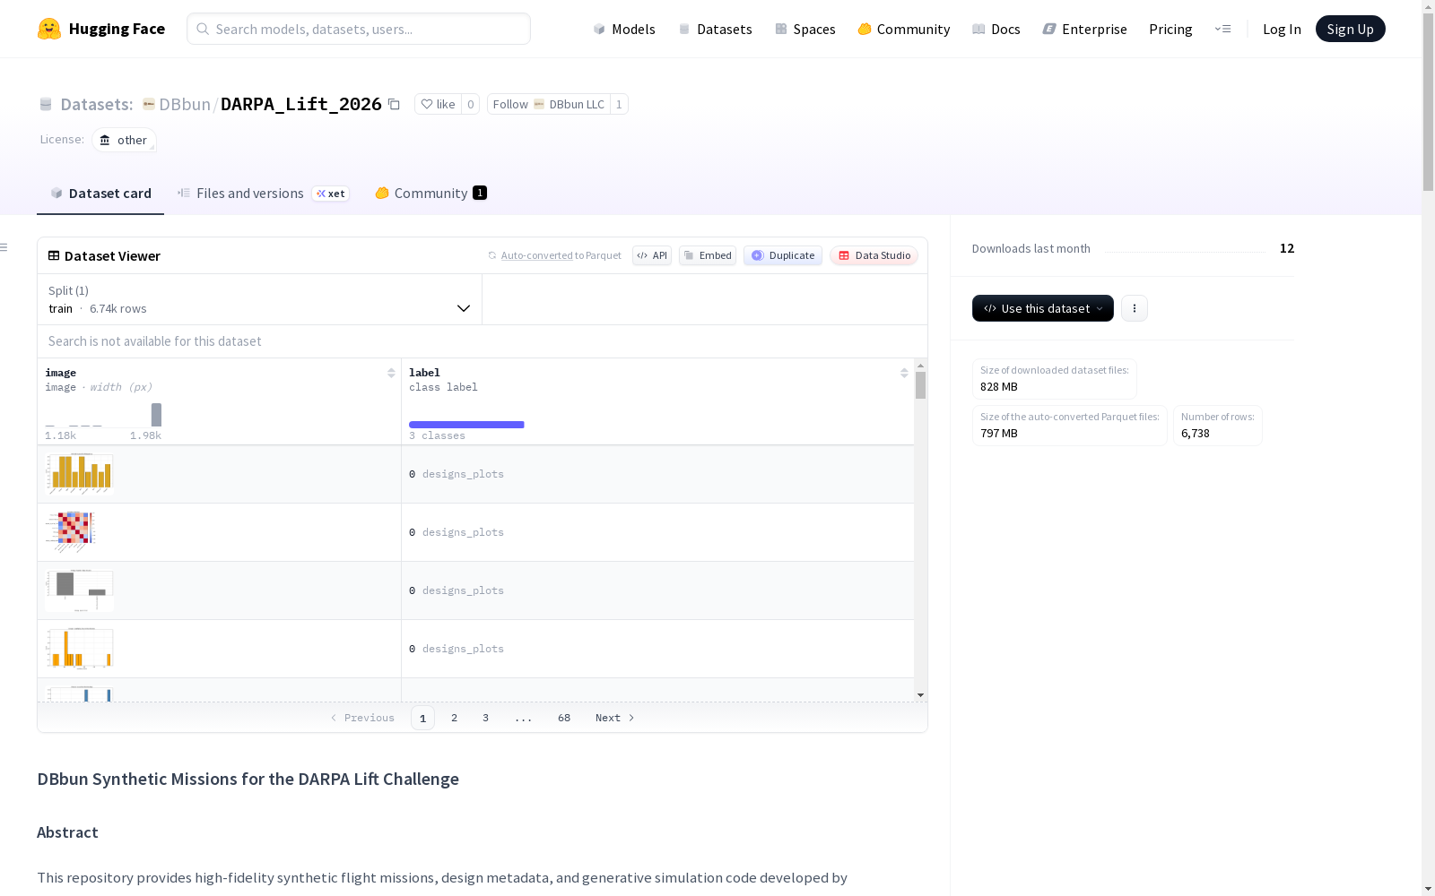This screenshot has width=1435, height=896.
Task: Click the Dataset Viewer heading
Action: 112,256
